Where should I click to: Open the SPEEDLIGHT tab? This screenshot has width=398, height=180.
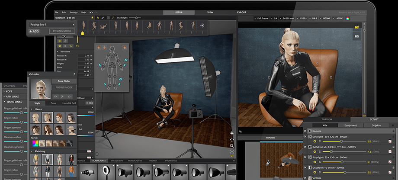[x=117, y=161]
